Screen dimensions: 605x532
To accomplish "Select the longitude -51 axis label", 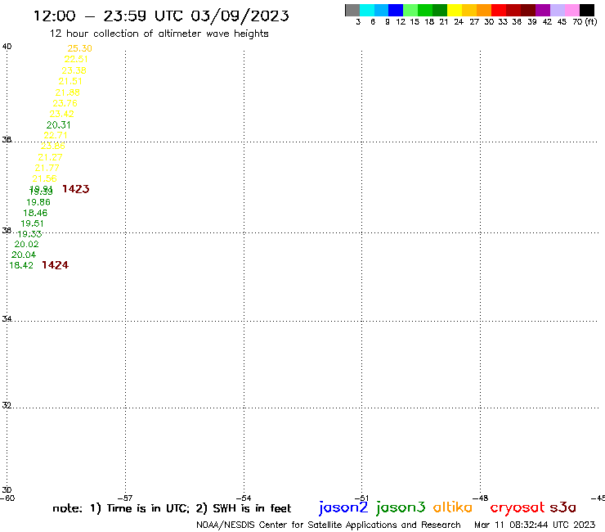I will tap(361, 498).
